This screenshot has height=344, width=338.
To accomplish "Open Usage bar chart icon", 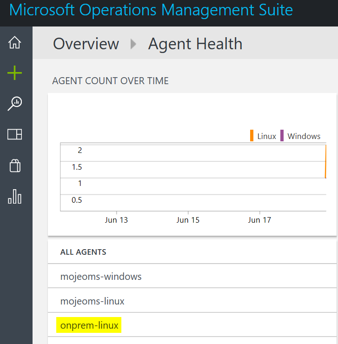I will pos(15,197).
